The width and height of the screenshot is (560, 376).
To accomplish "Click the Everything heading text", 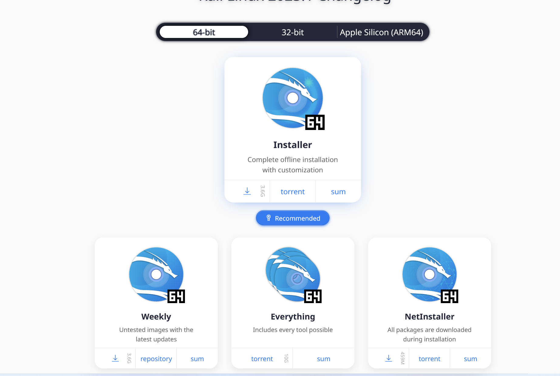I will click(x=293, y=317).
